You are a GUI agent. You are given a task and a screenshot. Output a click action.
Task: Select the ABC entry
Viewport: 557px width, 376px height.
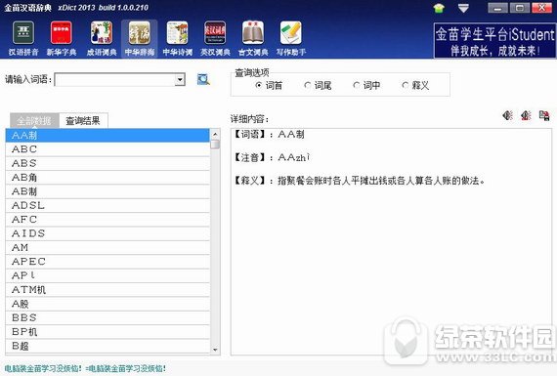[107, 149]
